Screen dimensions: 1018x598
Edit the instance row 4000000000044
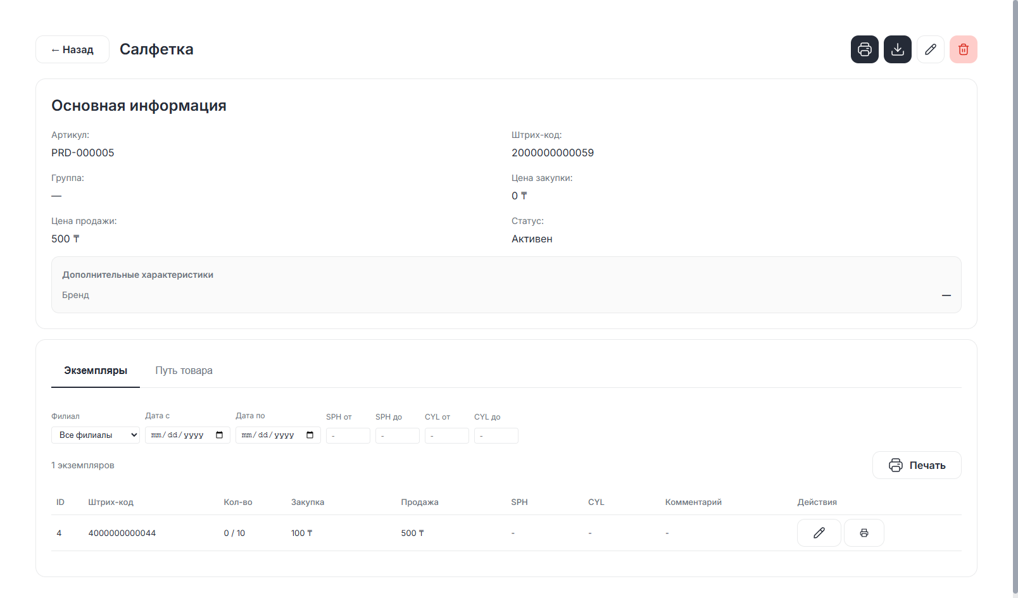coord(819,533)
